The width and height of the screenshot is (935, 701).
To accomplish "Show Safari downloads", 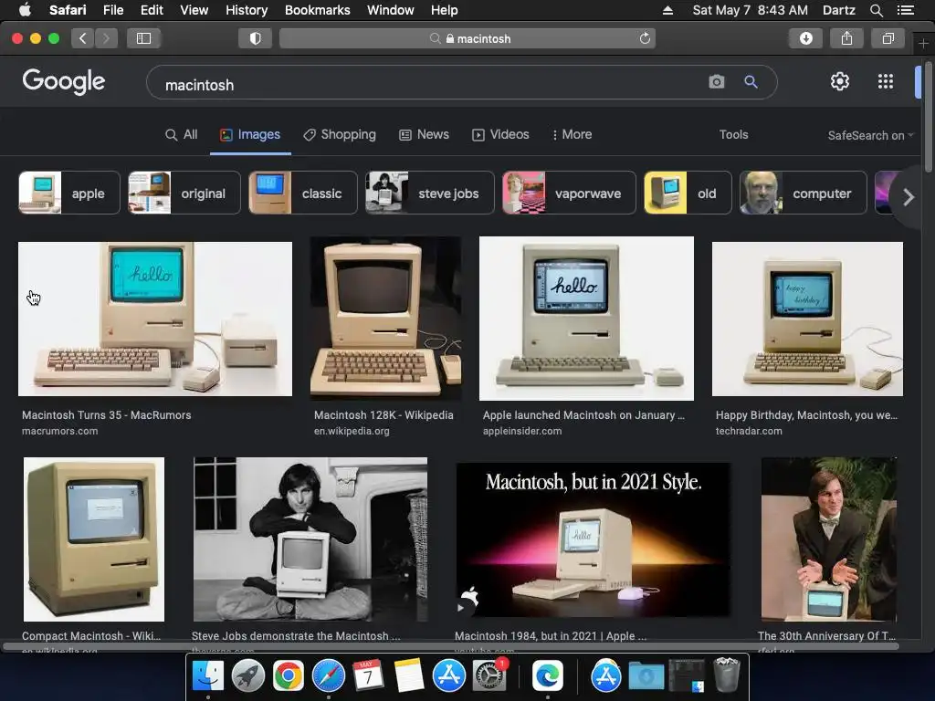I will [x=805, y=38].
